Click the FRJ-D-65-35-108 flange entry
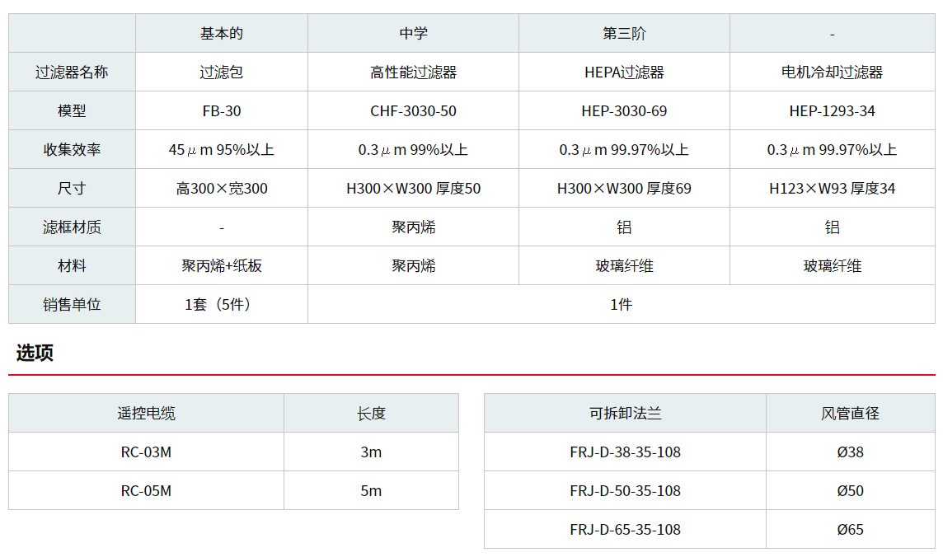 point(625,530)
